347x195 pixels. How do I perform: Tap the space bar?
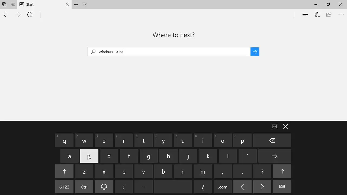173,187
